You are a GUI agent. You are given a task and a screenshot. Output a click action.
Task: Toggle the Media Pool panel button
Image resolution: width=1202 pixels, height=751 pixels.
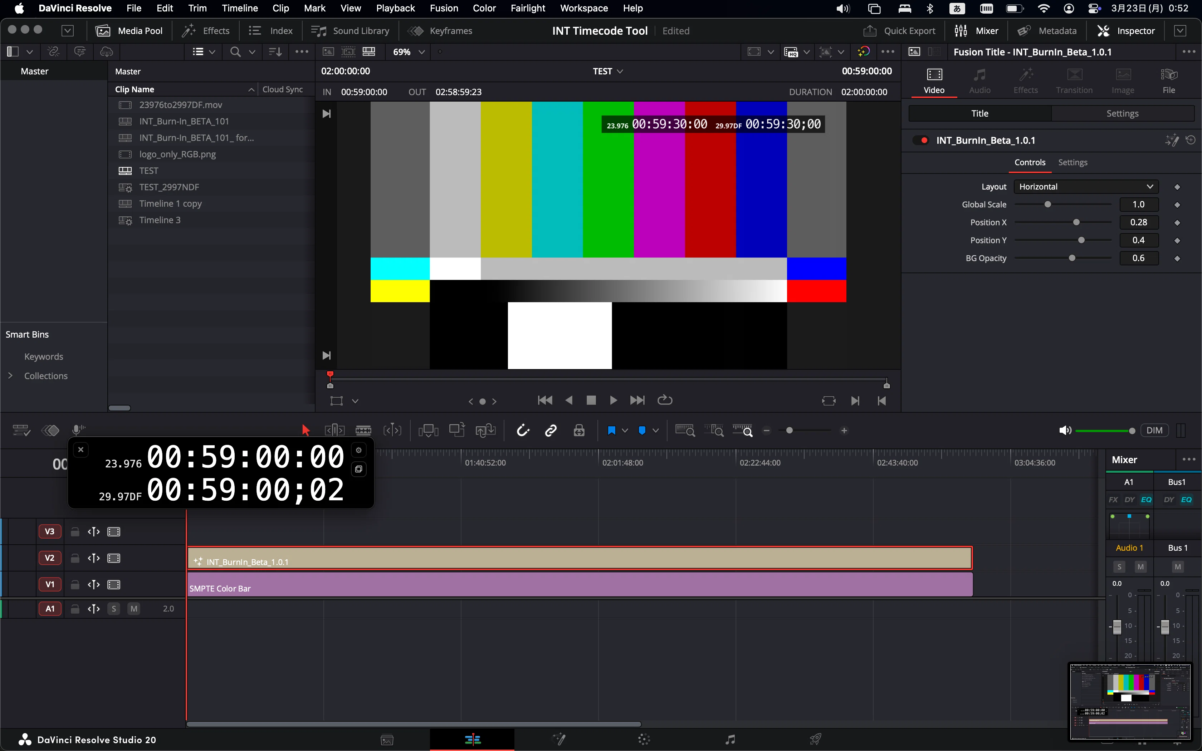point(129,31)
